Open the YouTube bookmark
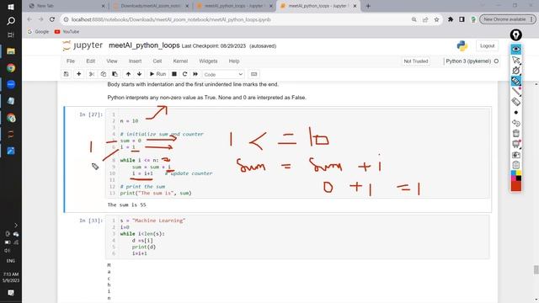539x303 pixels. click(67, 32)
